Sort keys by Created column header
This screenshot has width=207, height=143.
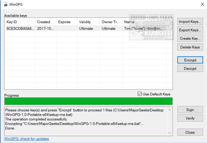pos(46,22)
